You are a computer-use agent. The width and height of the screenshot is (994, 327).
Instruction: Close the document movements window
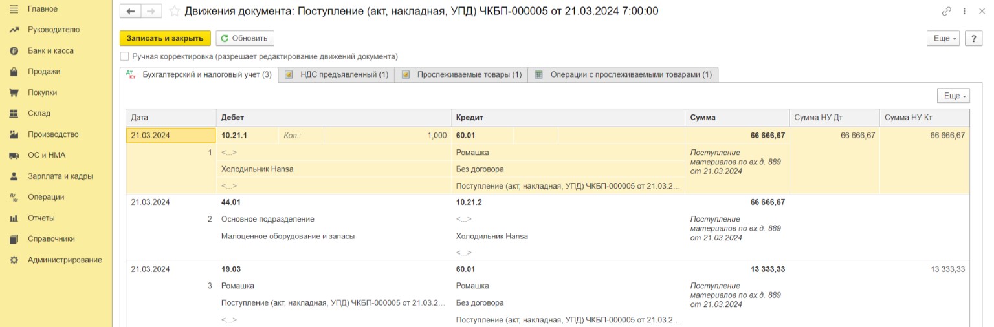(x=981, y=12)
